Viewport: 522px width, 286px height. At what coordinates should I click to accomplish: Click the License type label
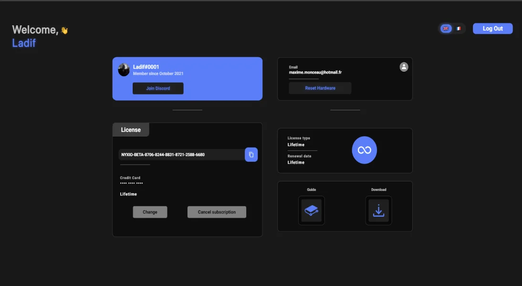(x=299, y=138)
